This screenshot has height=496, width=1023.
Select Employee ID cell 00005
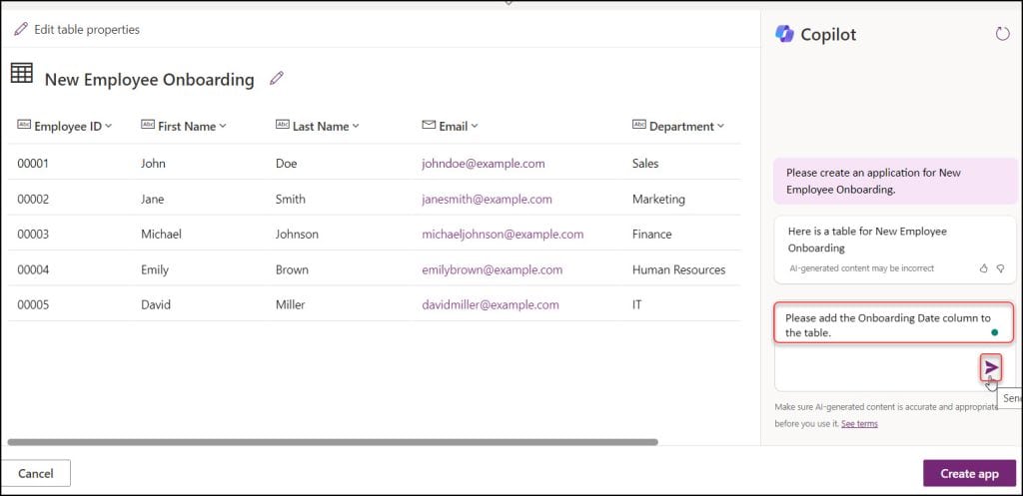[x=33, y=304]
